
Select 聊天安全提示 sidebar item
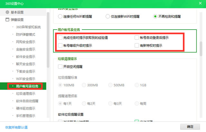(26, 64)
